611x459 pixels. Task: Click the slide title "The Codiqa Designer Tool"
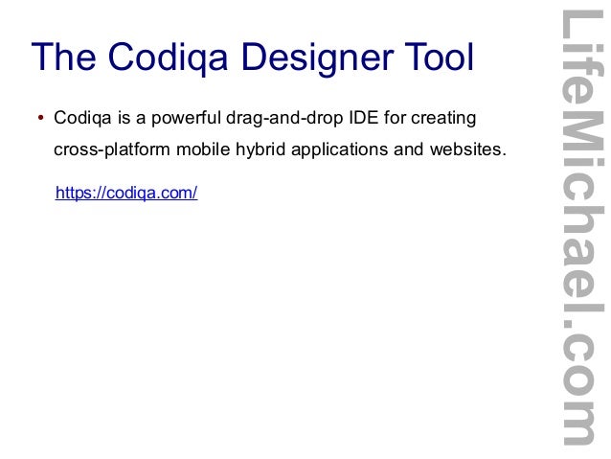[253, 57]
